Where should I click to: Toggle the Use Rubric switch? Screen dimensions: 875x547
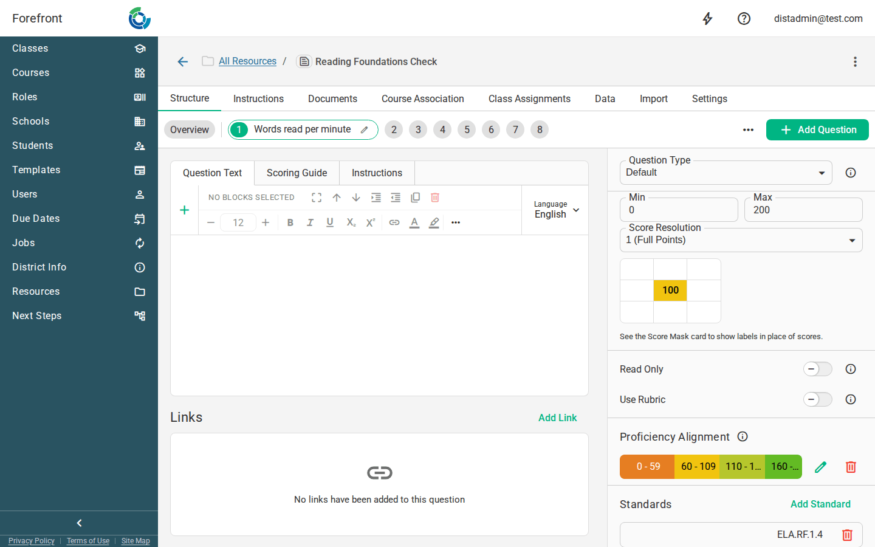[817, 399]
